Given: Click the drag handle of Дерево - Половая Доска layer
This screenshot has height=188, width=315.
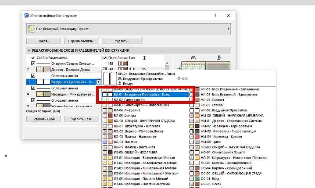Looking at the screenshot, I should click(28, 70).
